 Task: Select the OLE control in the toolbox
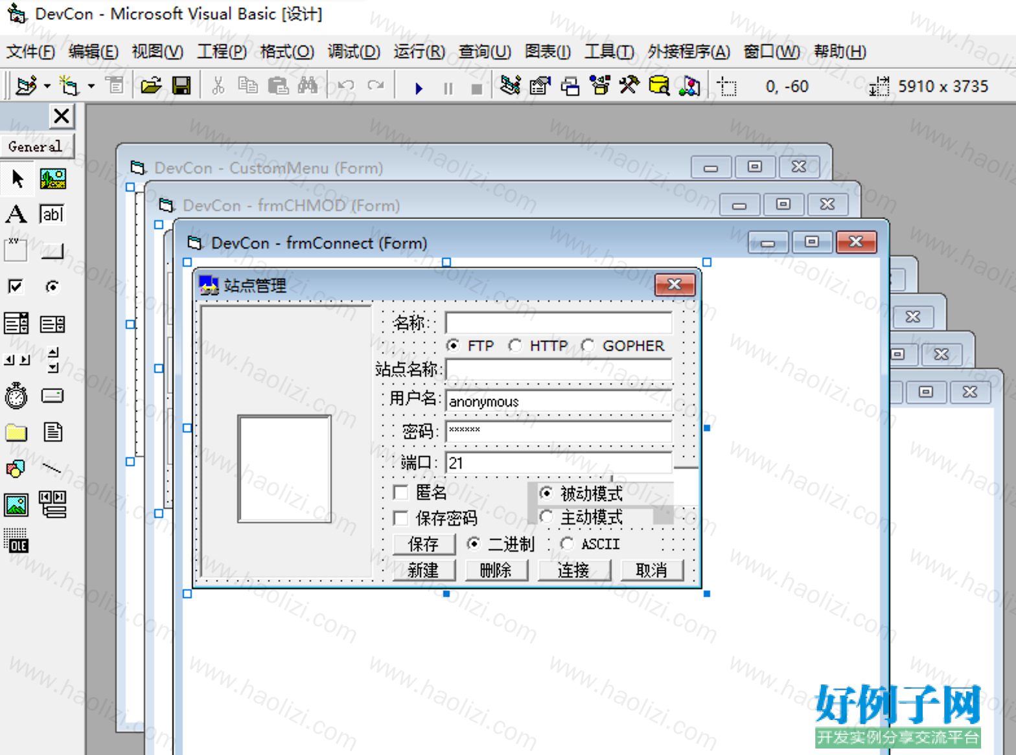pos(16,541)
